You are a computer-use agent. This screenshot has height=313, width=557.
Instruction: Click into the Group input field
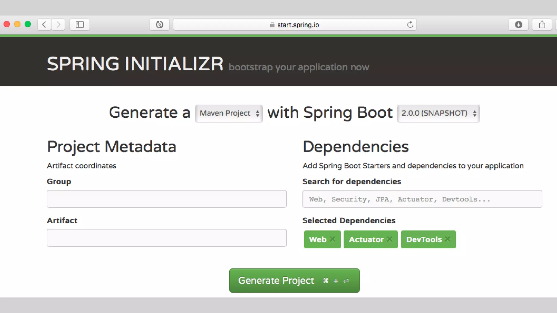pos(166,199)
